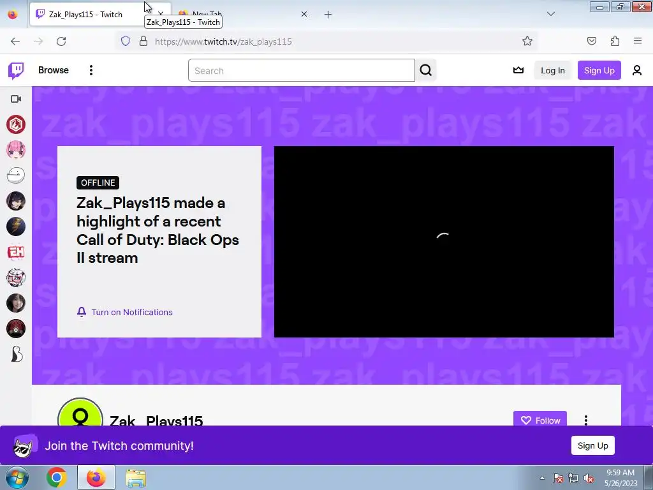The width and height of the screenshot is (653, 490).
Task: Click the OFFLINE status badge
Action: click(x=98, y=182)
